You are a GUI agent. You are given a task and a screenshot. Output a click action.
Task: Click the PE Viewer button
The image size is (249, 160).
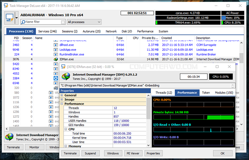pyautogui.click(x=133, y=153)
